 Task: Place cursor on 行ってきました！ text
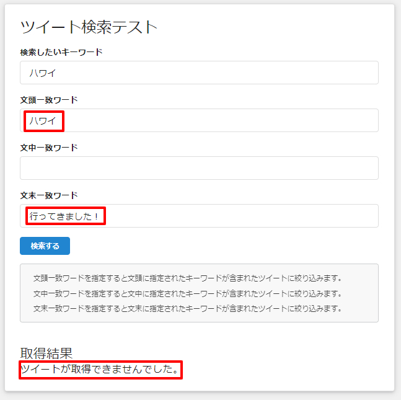(x=65, y=216)
